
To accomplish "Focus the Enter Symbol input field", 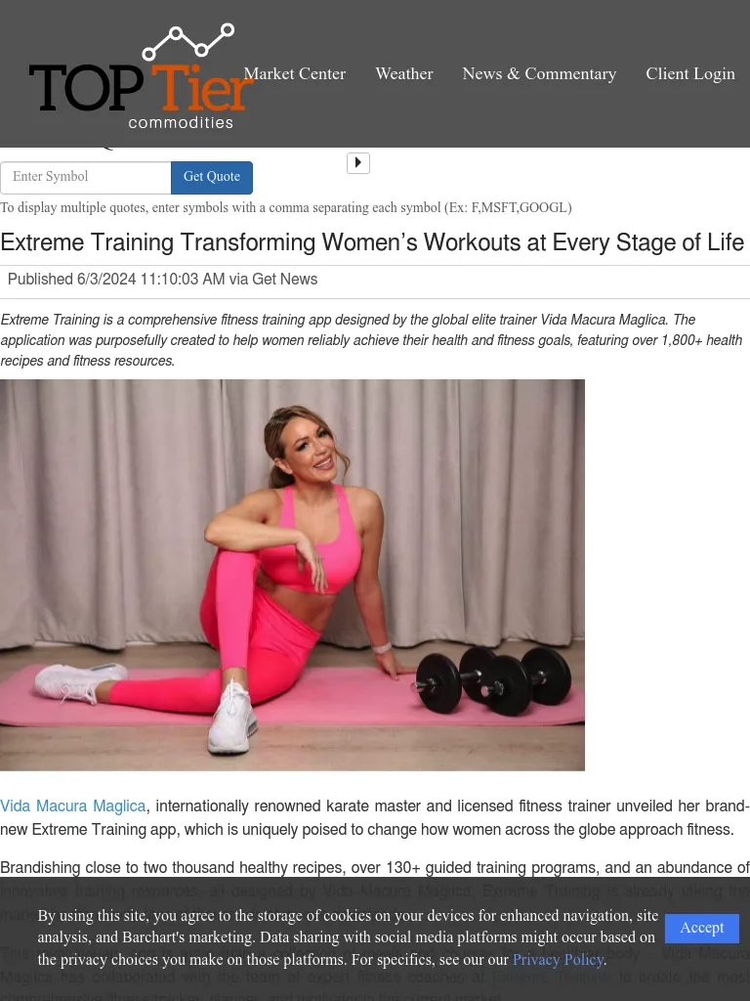I will 86,178.
